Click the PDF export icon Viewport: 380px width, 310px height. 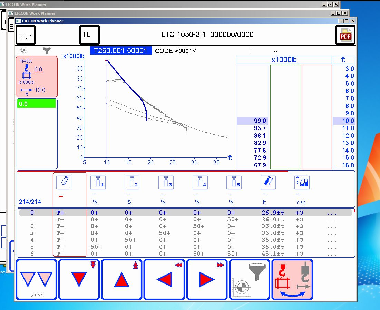click(345, 35)
